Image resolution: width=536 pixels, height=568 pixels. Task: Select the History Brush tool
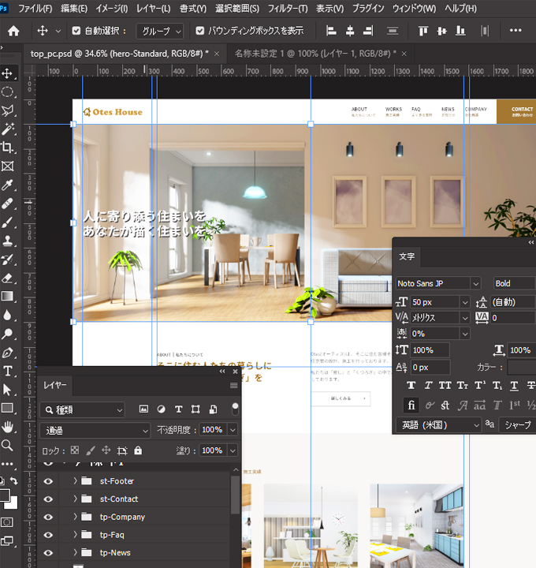[7, 260]
